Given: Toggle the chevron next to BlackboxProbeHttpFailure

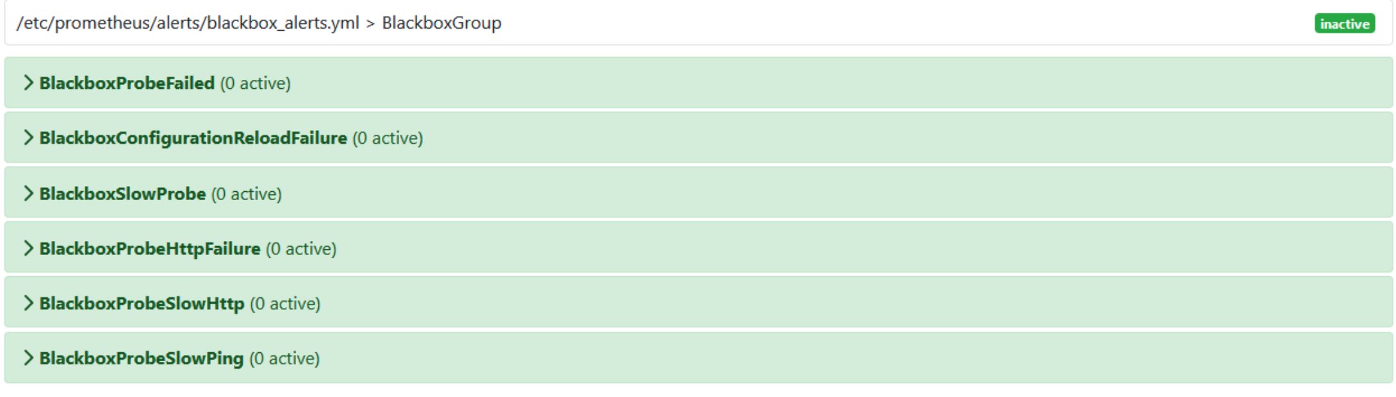Looking at the screenshot, I should click(x=28, y=249).
